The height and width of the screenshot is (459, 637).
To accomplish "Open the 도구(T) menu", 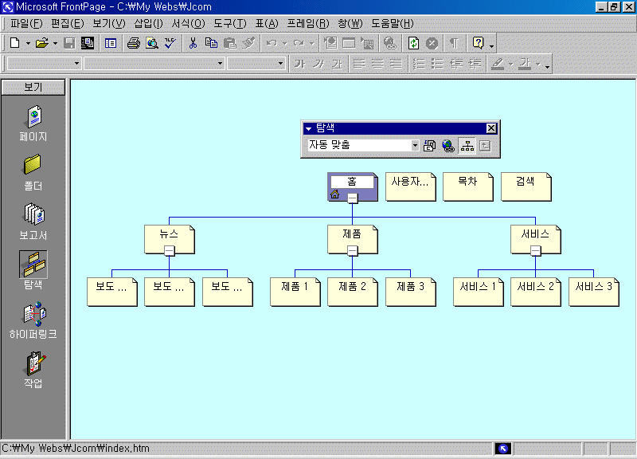I will (x=230, y=24).
